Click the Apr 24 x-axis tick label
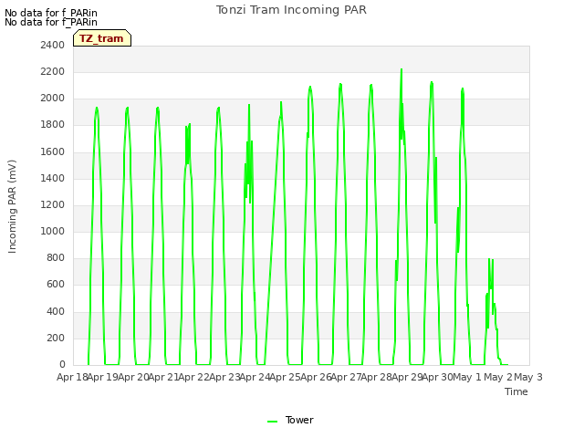The height and width of the screenshot is (438, 584). tap(255, 377)
